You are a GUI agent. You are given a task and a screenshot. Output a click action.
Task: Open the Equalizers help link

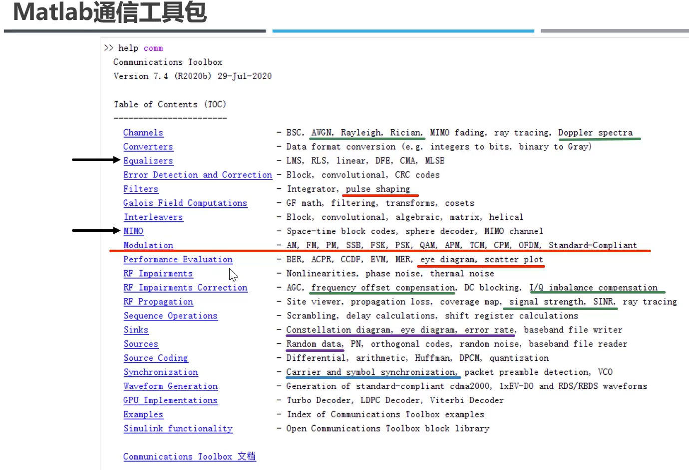[148, 160]
